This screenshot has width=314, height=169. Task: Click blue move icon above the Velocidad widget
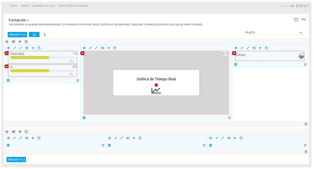click(8, 48)
